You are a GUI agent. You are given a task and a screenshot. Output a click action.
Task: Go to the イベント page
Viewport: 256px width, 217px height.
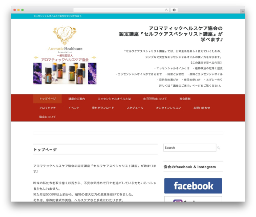pos(74,108)
